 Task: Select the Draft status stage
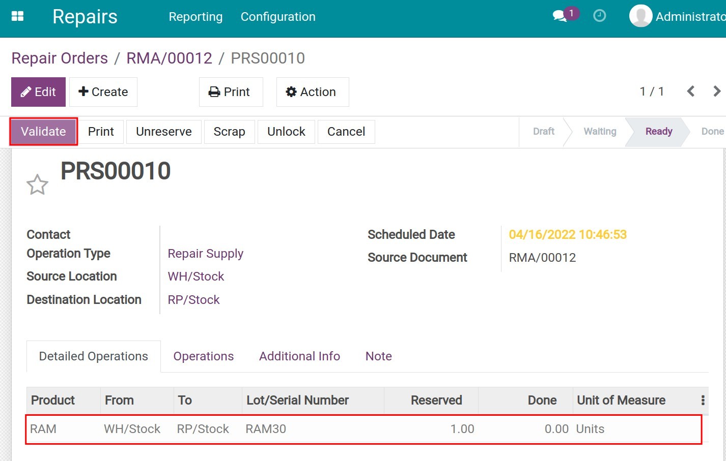(543, 132)
